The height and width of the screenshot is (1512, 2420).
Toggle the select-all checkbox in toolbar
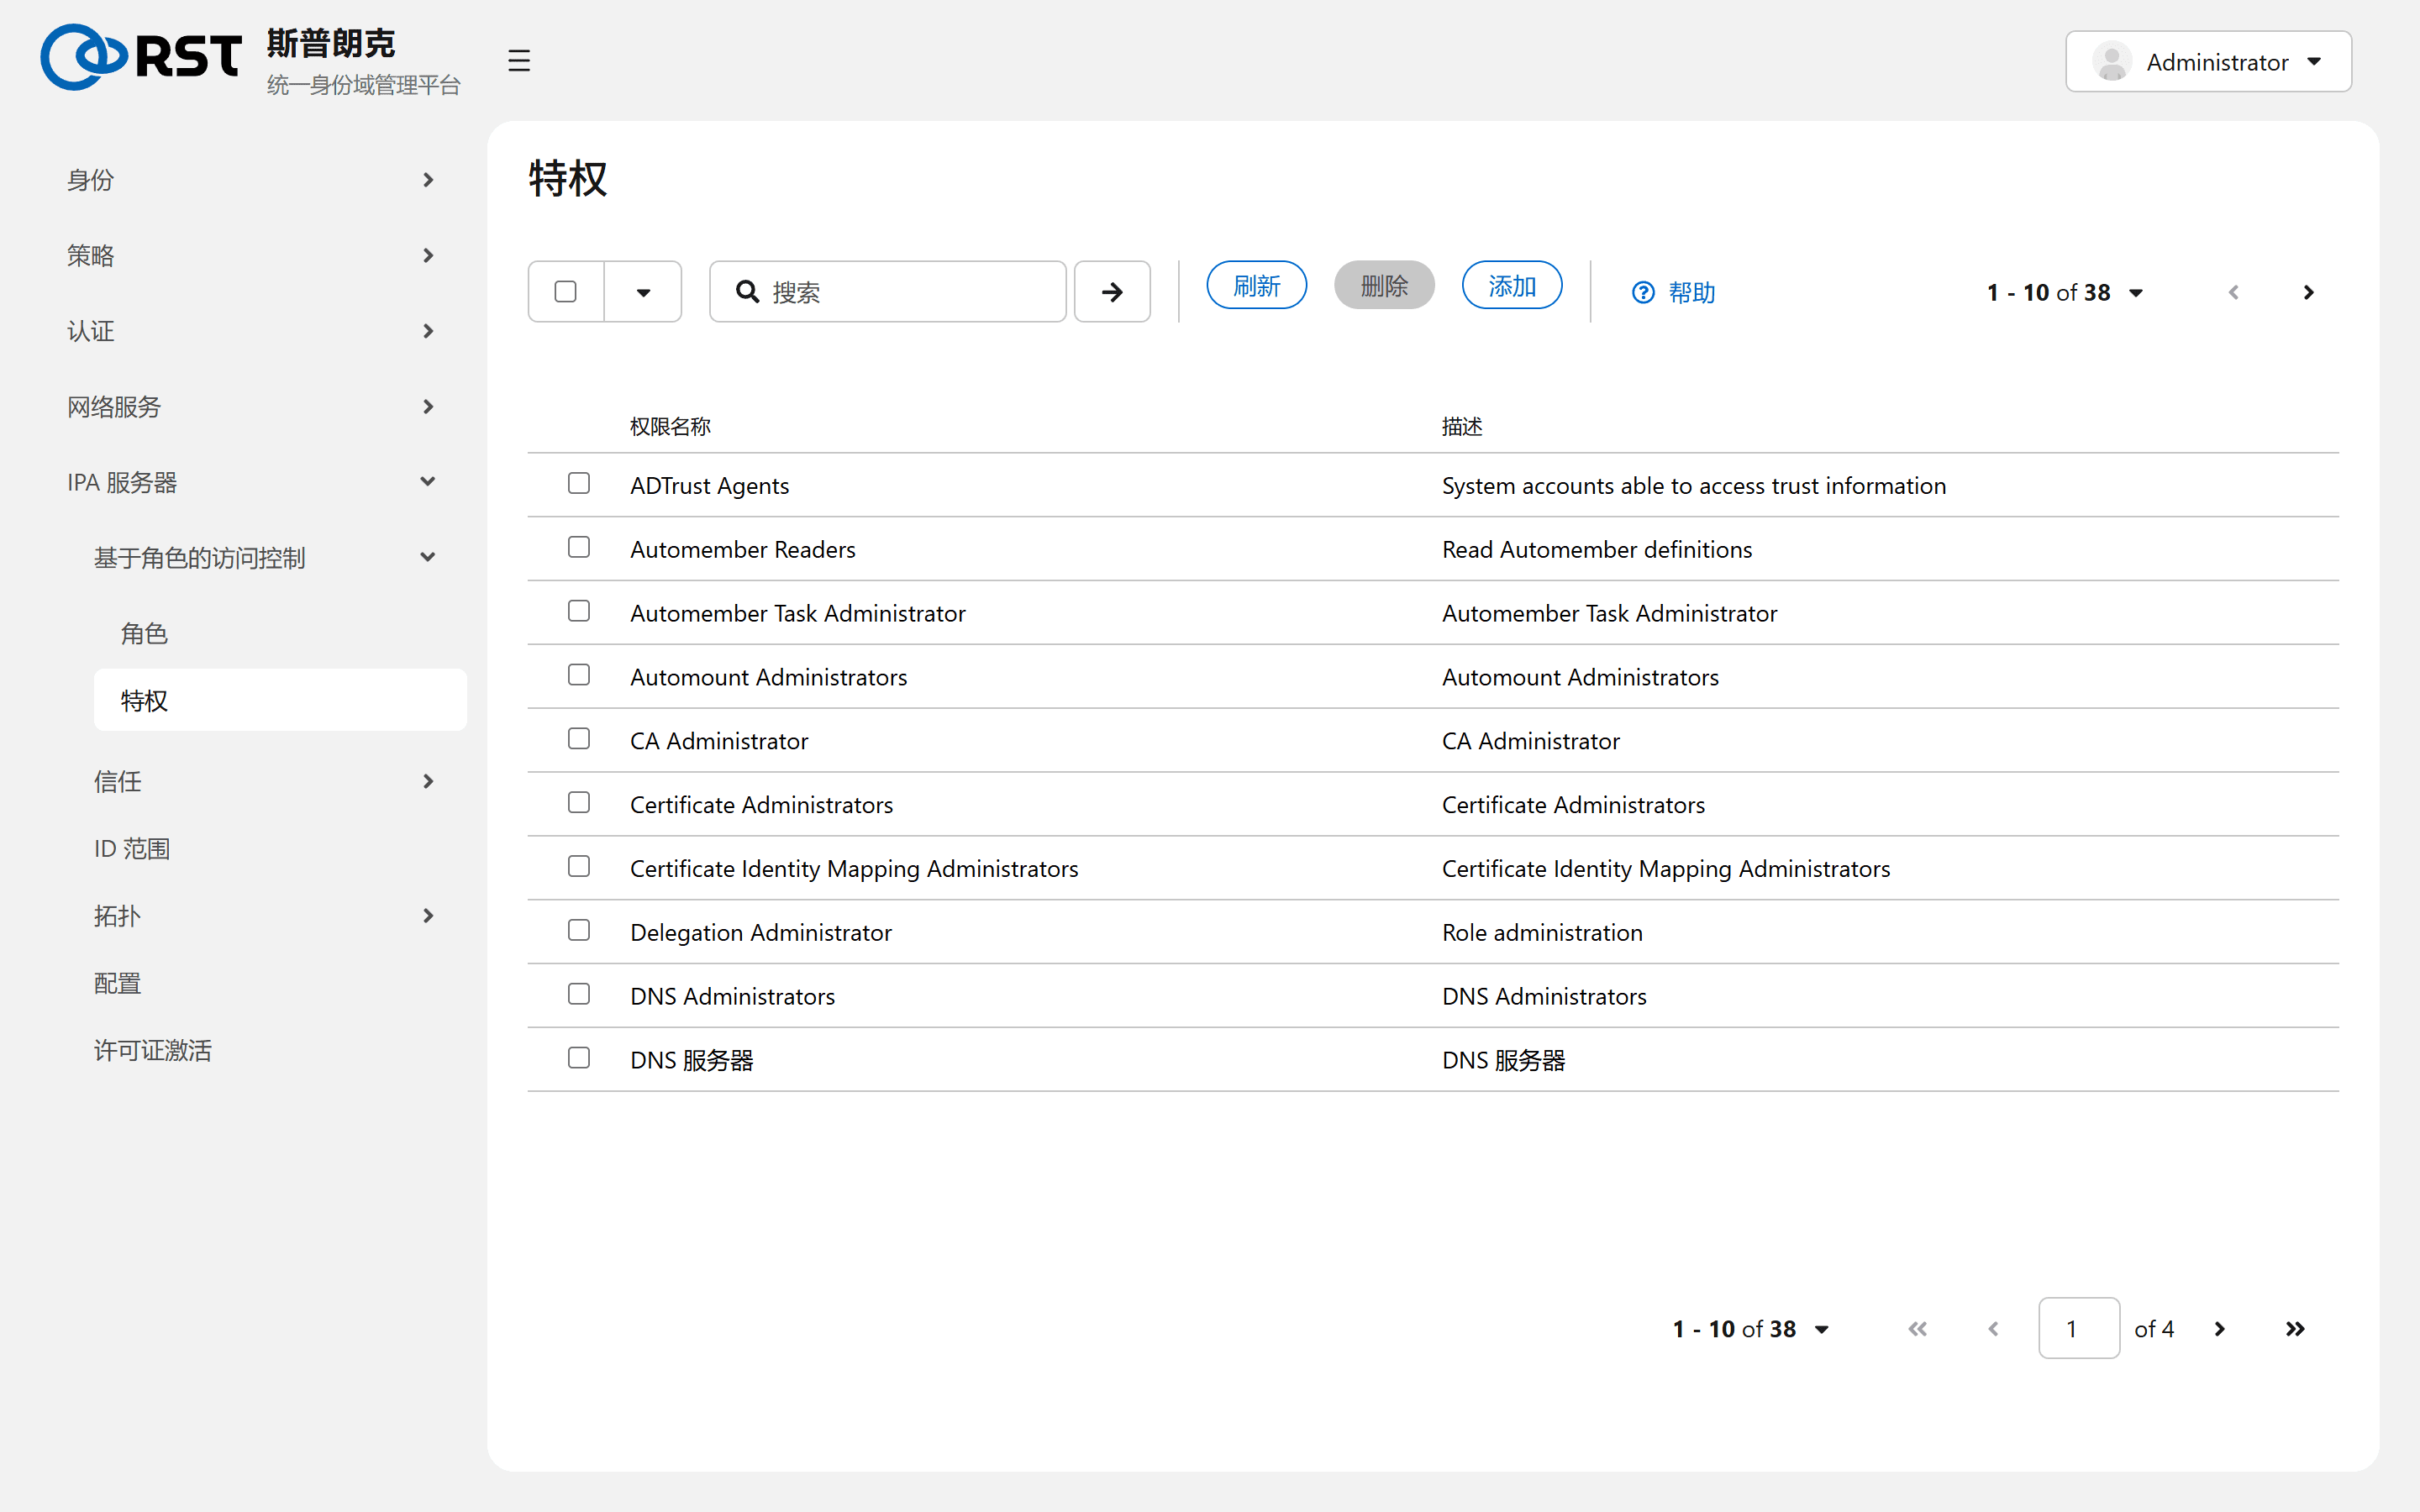[x=566, y=291]
